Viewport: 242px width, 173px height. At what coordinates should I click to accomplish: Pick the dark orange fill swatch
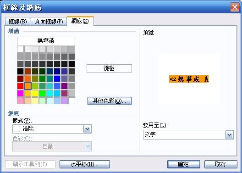28,78
